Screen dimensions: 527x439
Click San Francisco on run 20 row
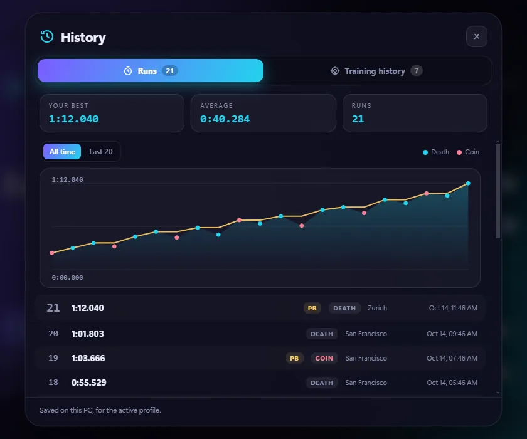366,334
